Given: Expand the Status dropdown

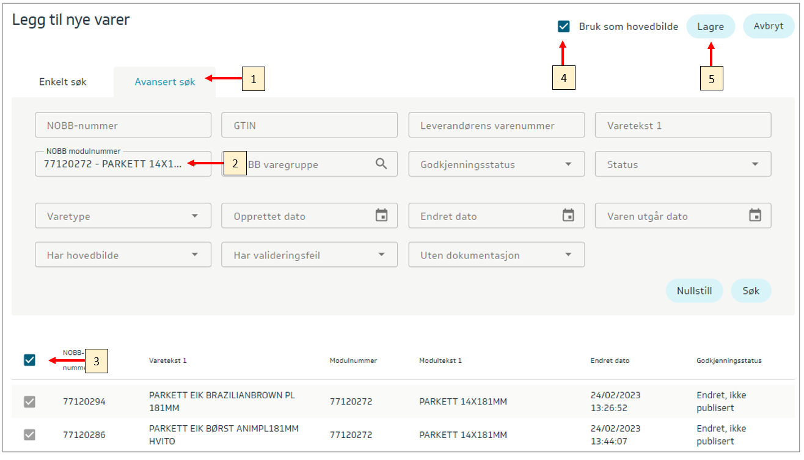Looking at the screenshot, I should click(755, 164).
